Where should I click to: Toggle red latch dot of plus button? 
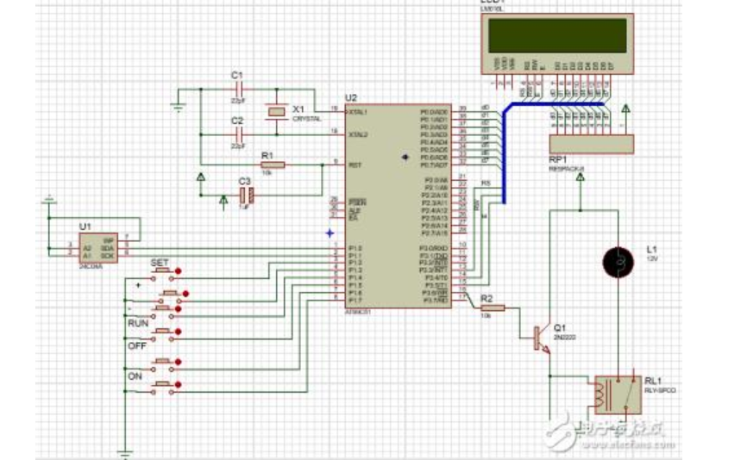(185, 294)
